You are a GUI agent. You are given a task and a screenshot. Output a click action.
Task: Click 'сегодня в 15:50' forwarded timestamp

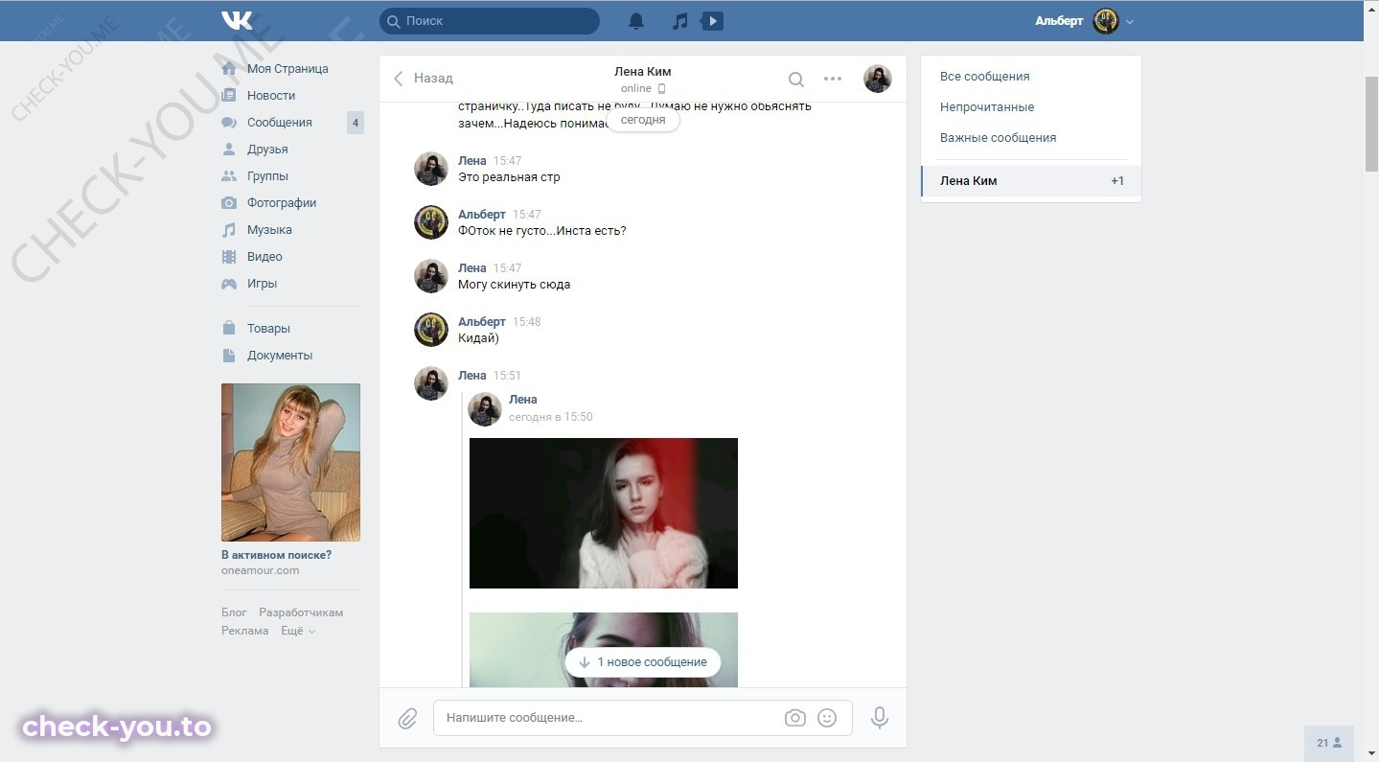point(551,417)
